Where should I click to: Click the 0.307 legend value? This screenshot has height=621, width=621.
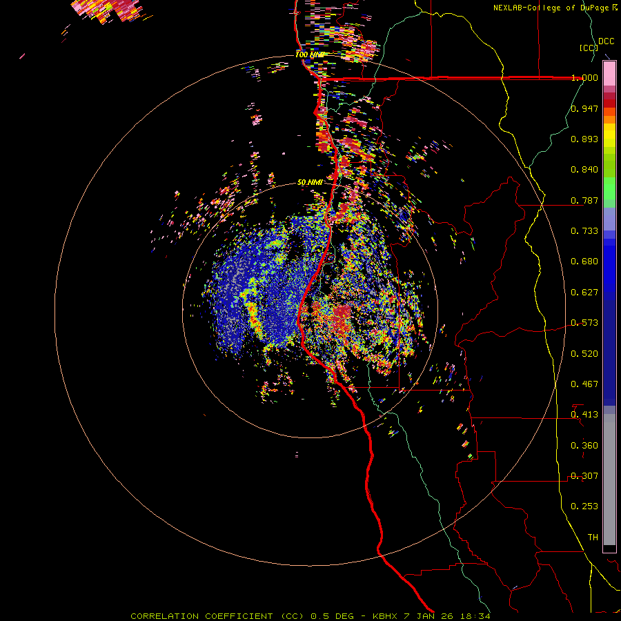[x=584, y=476]
